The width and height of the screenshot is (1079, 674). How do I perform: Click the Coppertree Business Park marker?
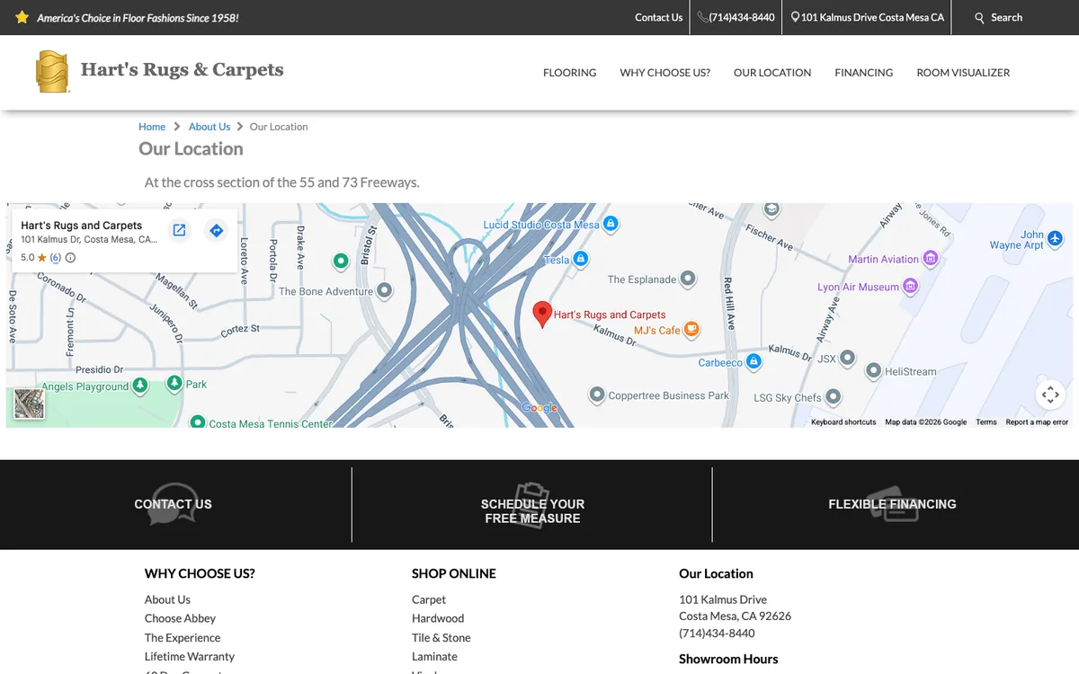point(596,395)
